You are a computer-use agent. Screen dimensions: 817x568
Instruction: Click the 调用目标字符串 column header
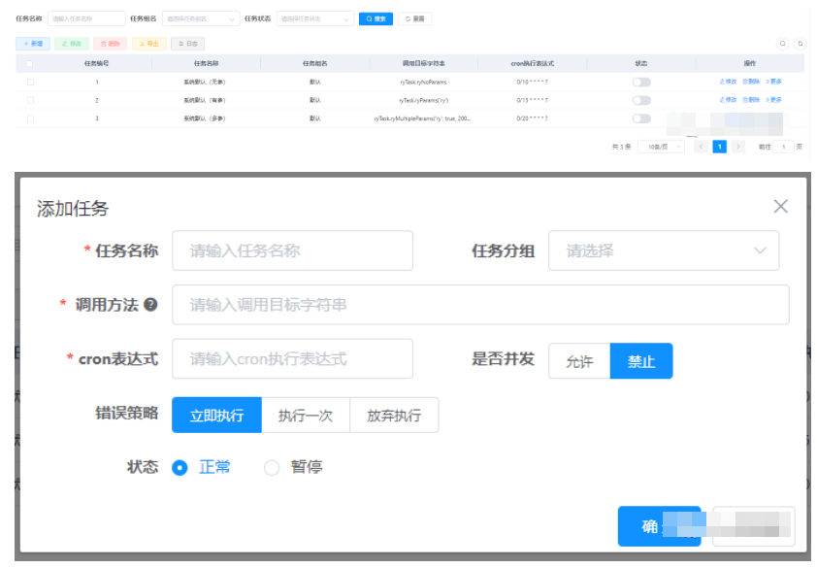(x=424, y=64)
